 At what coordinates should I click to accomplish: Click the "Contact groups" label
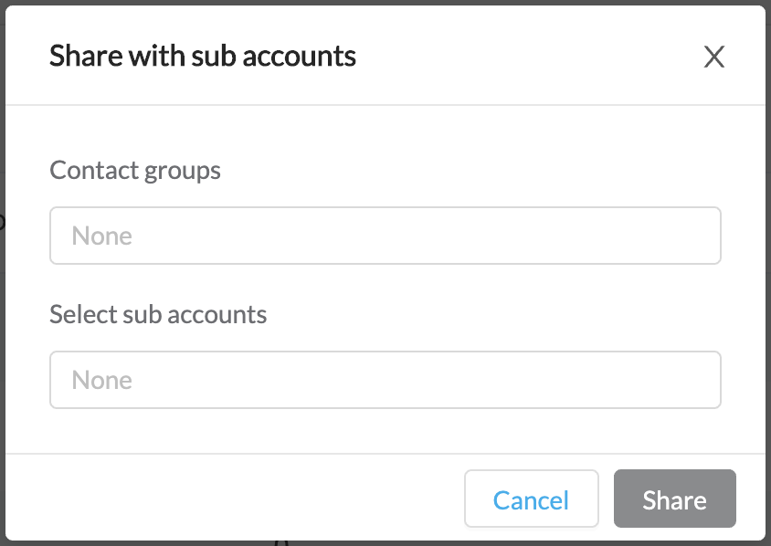135,170
